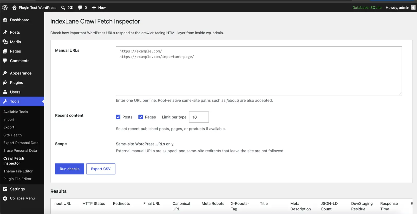Click the Collapse Menu arrow icon
The height and width of the screenshot is (214, 417).
pyautogui.click(x=5, y=198)
